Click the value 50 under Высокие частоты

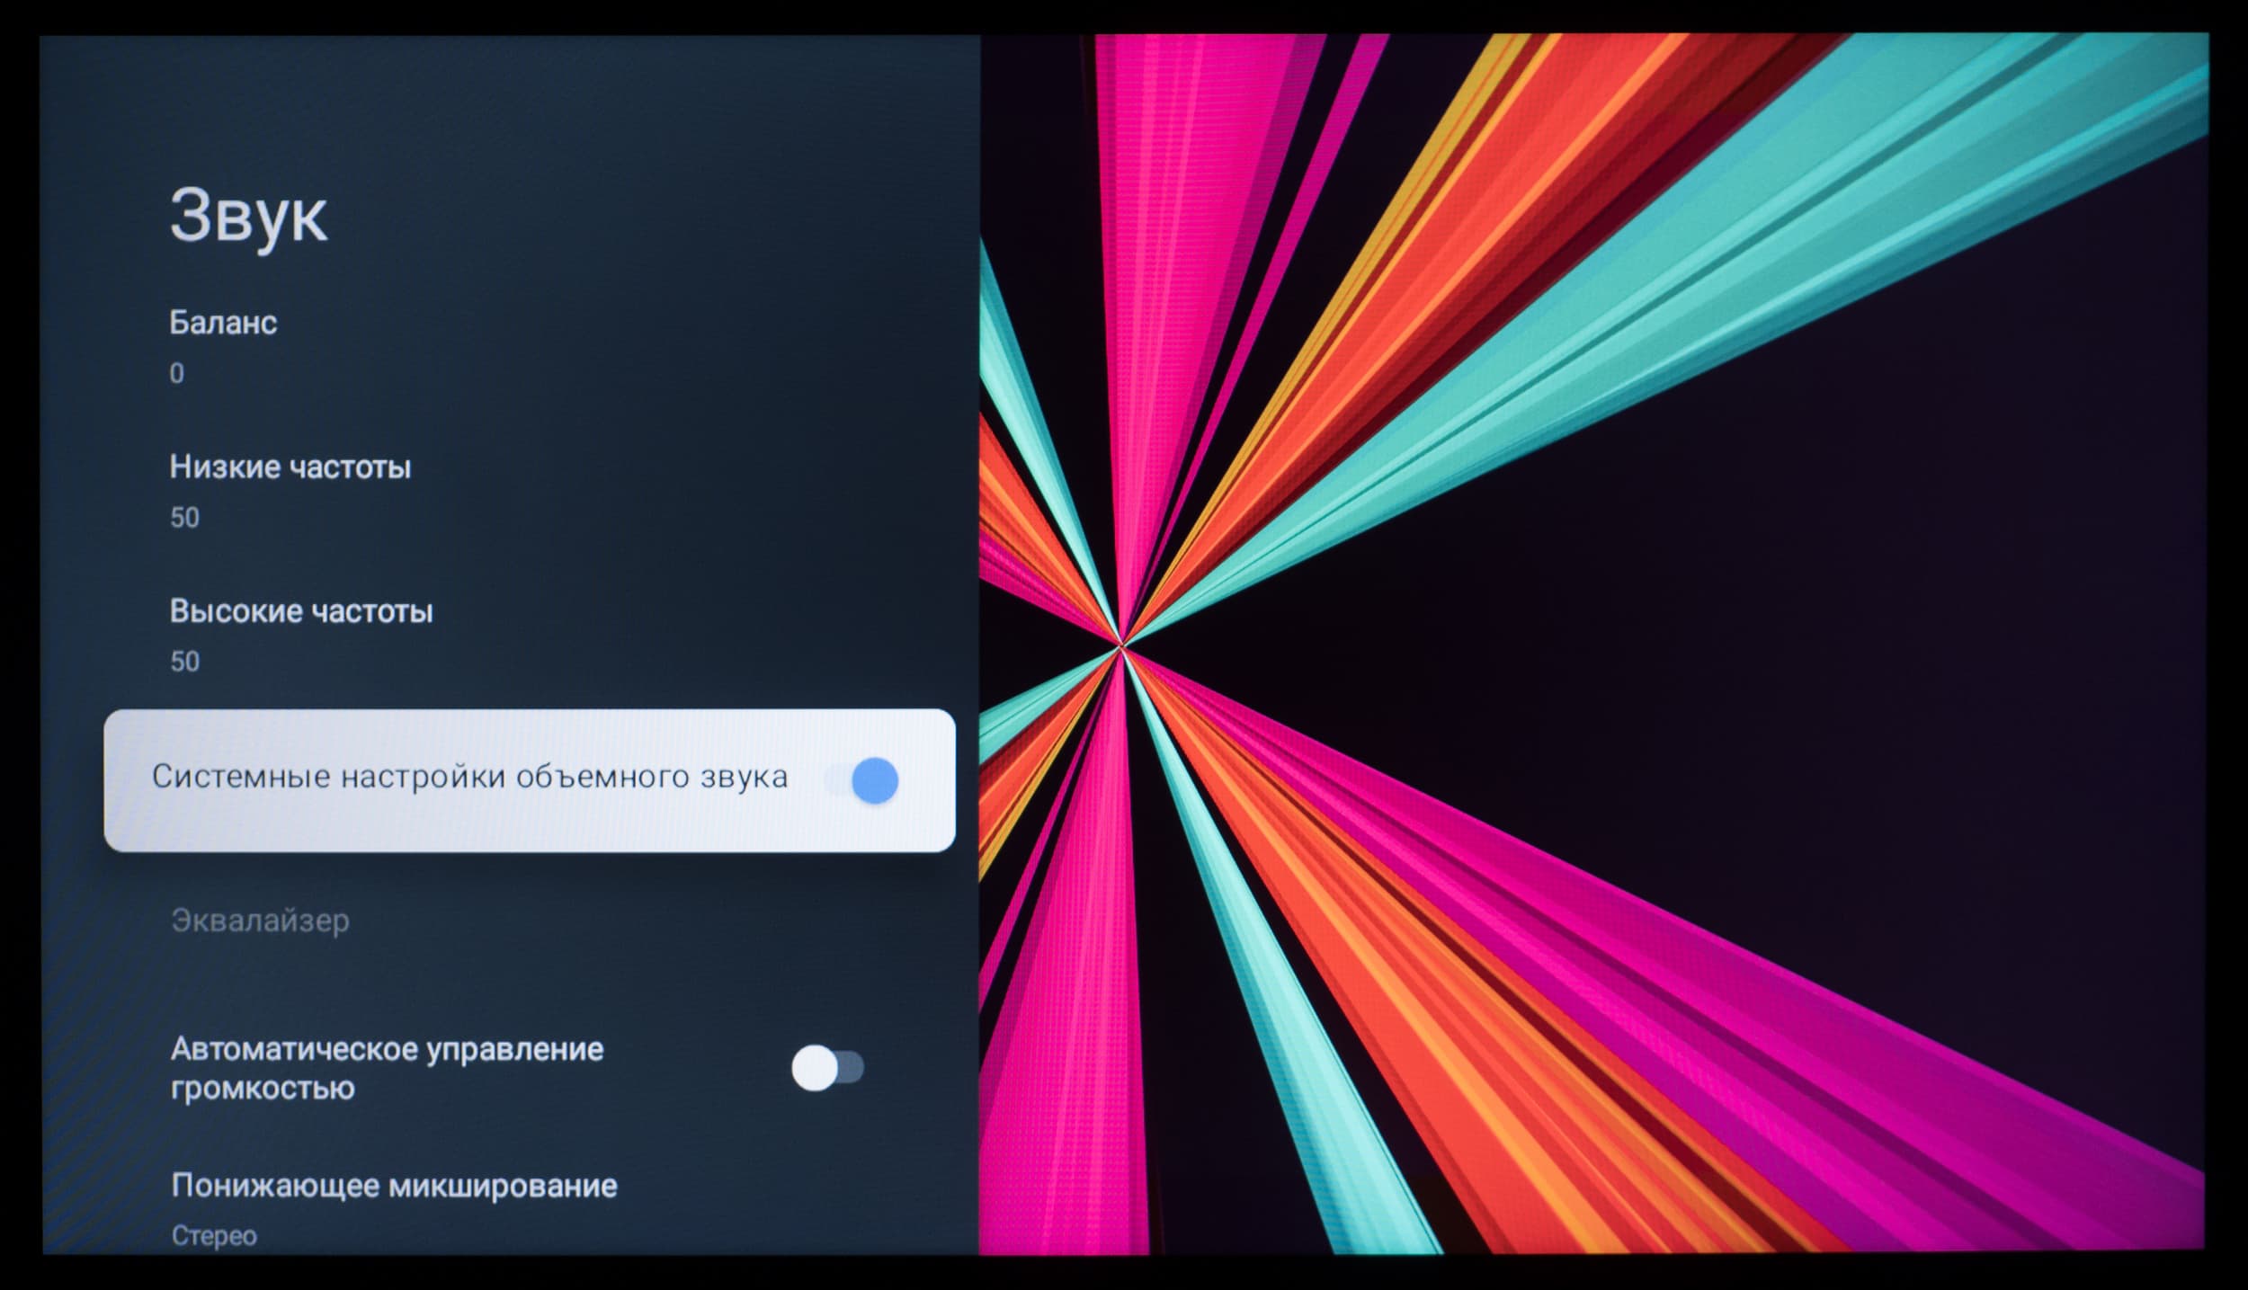pyautogui.click(x=184, y=662)
